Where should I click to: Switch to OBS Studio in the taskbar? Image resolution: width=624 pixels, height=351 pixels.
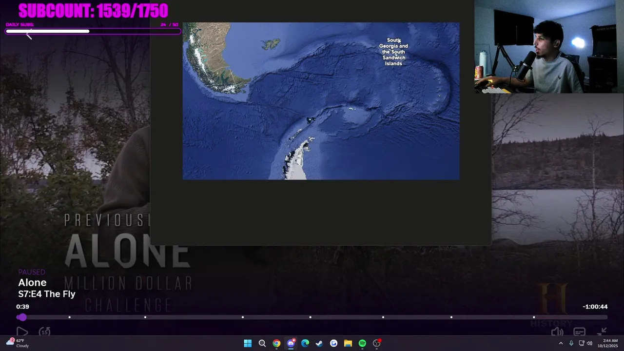click(376, 343)
